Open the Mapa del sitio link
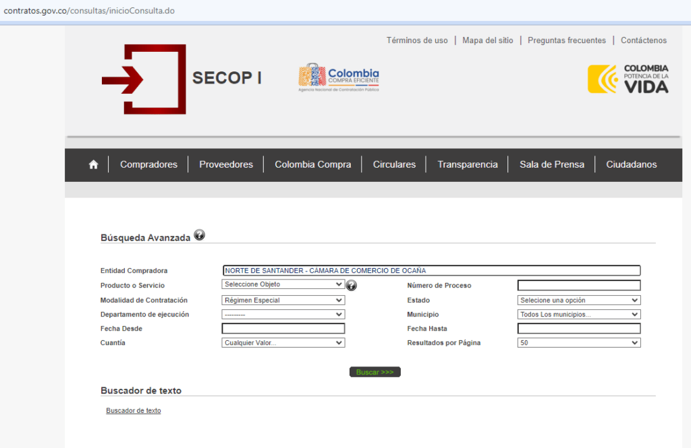Screen dimensions: 691x448 pyautogui.click(x=488, y=40)
